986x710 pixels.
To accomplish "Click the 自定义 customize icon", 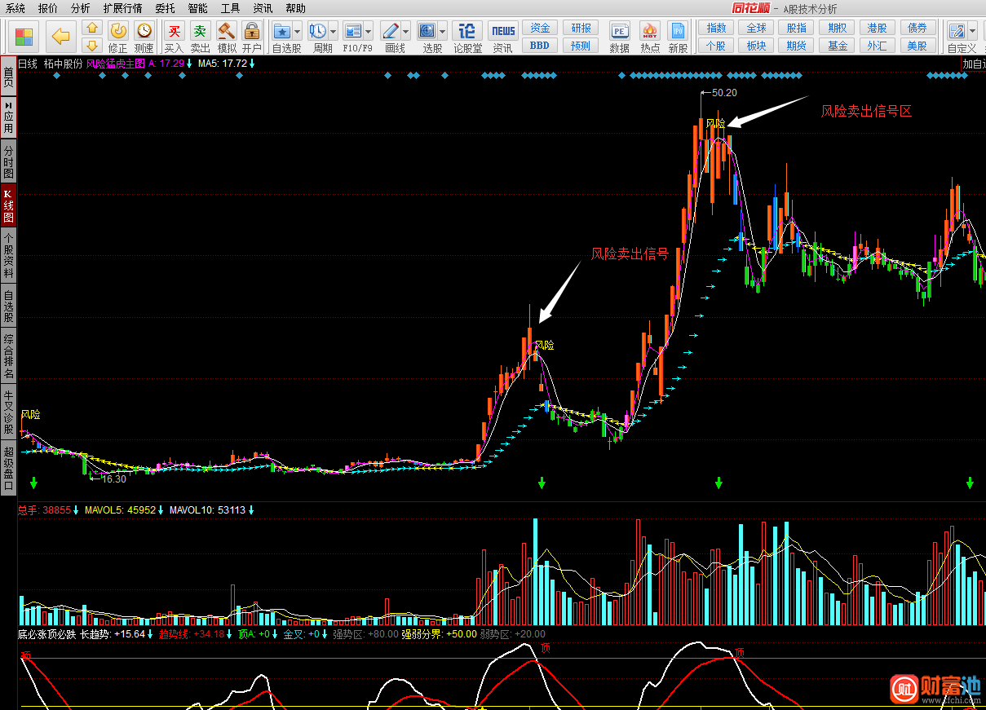I will [957, 31].
